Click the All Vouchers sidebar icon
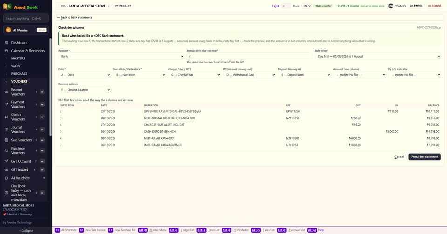The height and width of the screenshot is (234, 447). click(x=6, y=178)
